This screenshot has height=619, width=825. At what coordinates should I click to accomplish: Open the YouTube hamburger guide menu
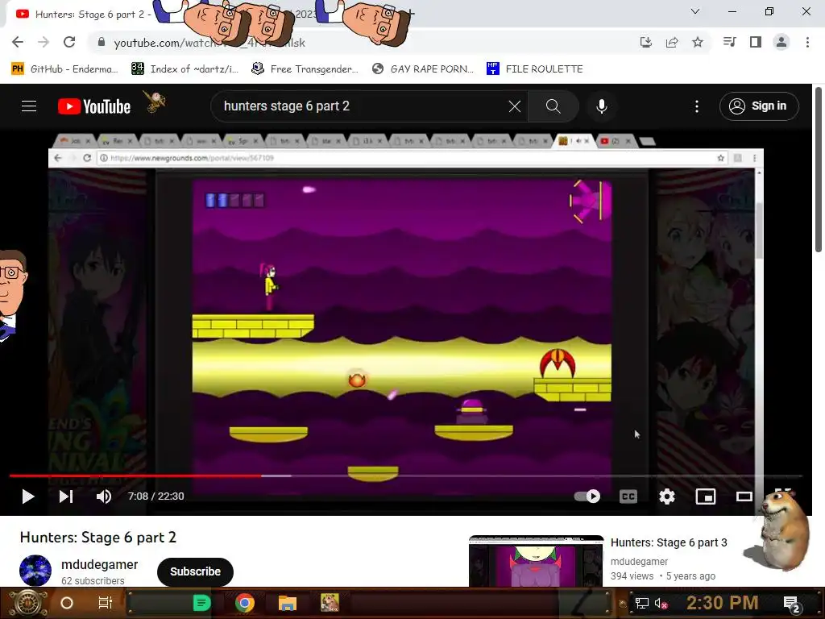[29, 106]
